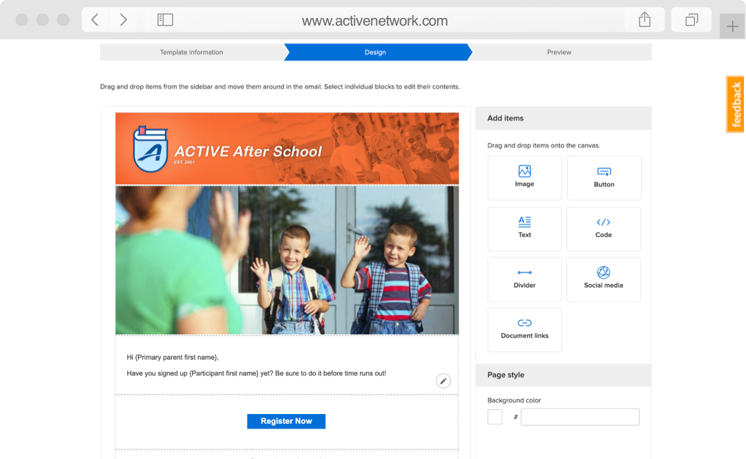Click the background color swatch
The height and width of the screenshot is (459, 746).
(495, 417)
